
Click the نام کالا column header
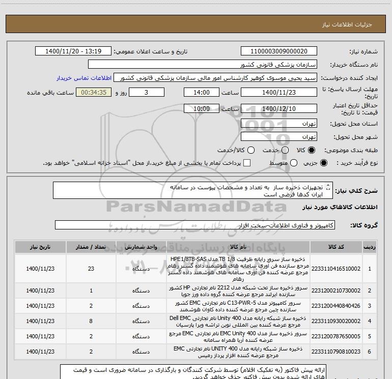(x=238, y=247)
